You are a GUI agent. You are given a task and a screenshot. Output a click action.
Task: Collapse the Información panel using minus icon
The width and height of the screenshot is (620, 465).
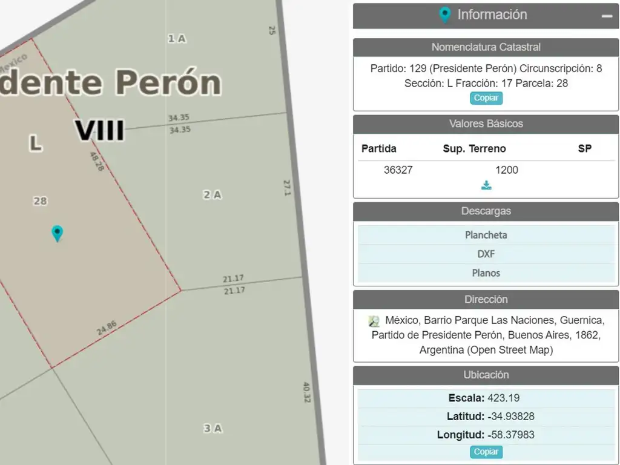607,16
